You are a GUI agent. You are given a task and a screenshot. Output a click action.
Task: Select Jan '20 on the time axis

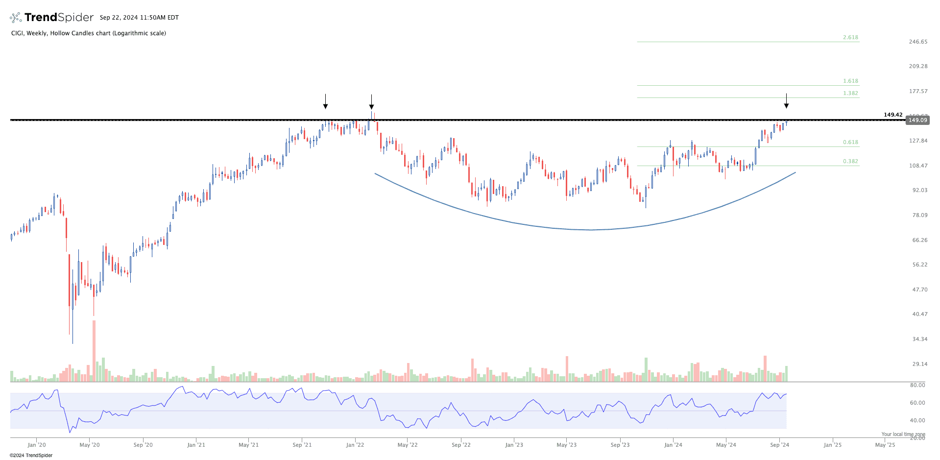(37, 445)
